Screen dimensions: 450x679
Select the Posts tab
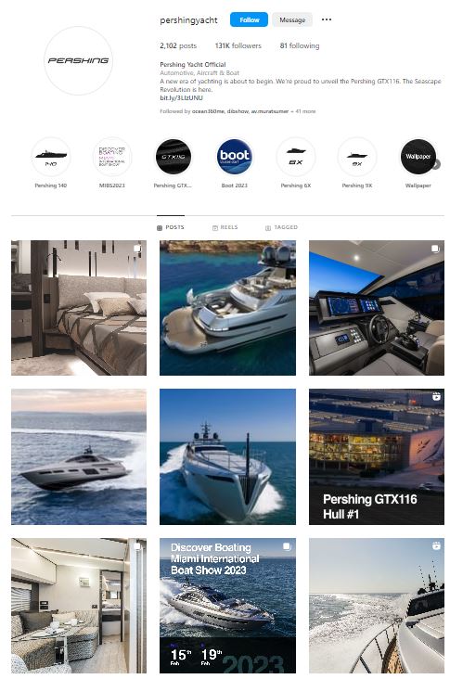tap(171, 227)
